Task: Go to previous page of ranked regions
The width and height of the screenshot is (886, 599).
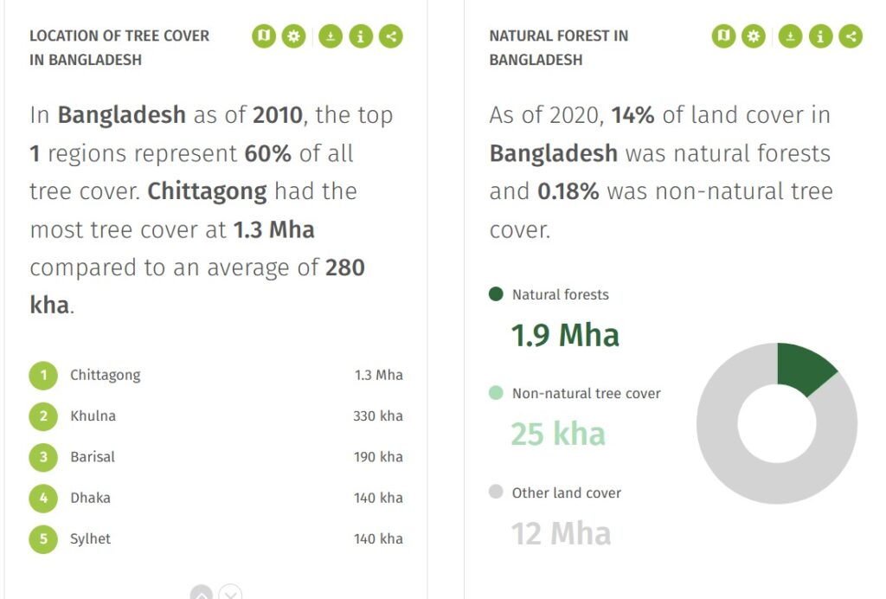Action: [202, 593]
